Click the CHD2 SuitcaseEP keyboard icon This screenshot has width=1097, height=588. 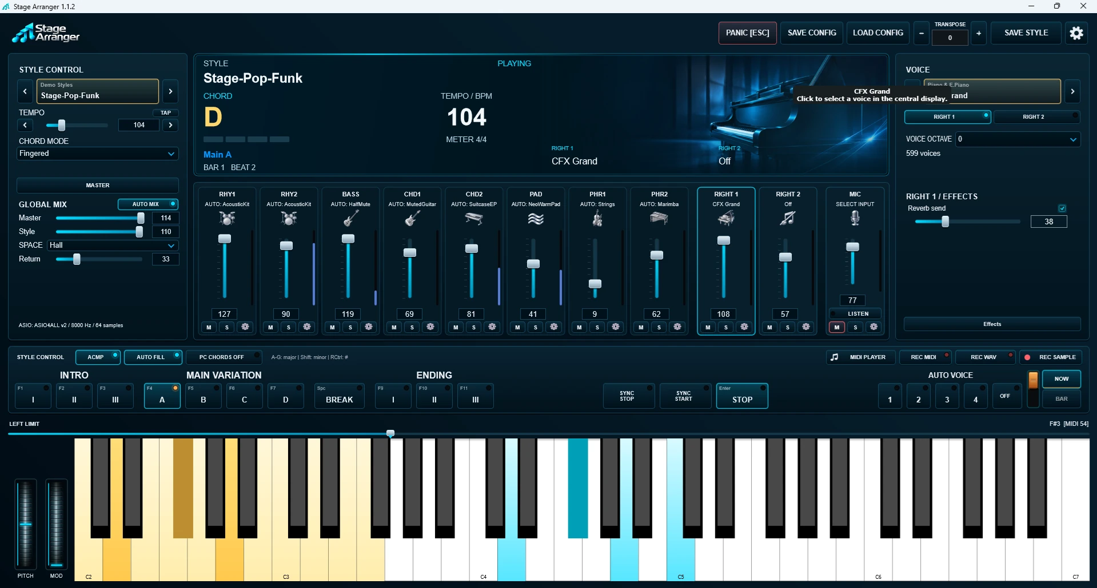(x=474, y=218)
